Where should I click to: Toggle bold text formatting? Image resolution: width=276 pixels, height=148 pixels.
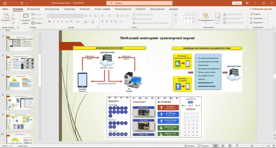coord(49,21)
